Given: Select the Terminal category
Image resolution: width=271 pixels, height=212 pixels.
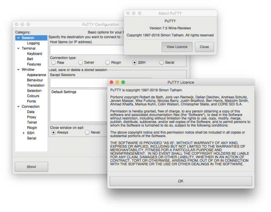Looking at the screenshot, I should coord(28,49).
